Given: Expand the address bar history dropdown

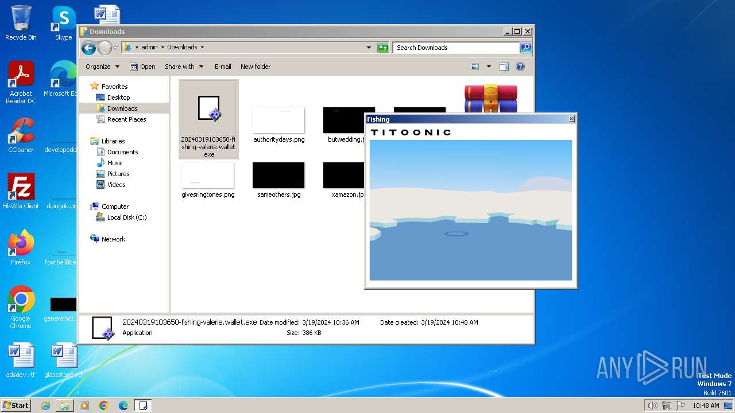Looking at the screenshot, I should (x=369, y=48).
